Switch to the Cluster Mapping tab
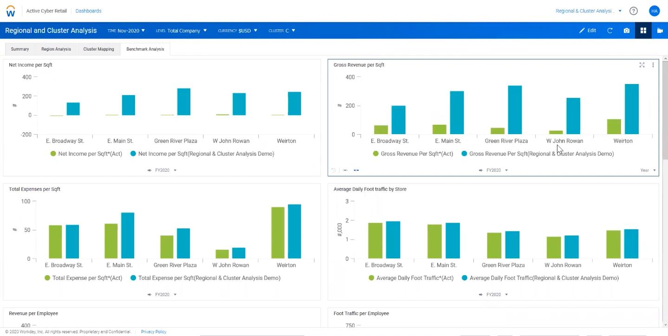The width and height of the screenshot is (668, 336). pos(98,49)
